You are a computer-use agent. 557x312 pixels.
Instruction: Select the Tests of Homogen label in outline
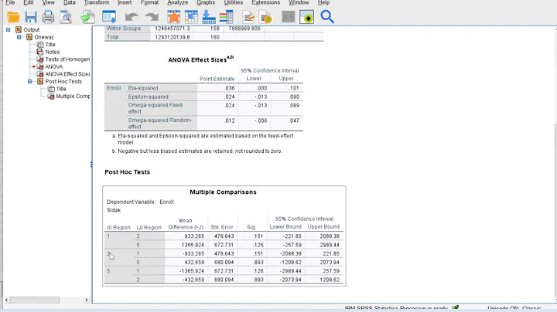pos(67,59)
